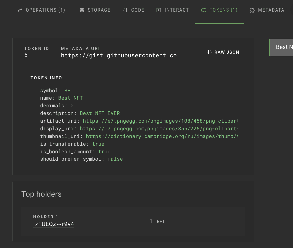Open holder address tz1UEQz…r9v4

click(53, 224)
